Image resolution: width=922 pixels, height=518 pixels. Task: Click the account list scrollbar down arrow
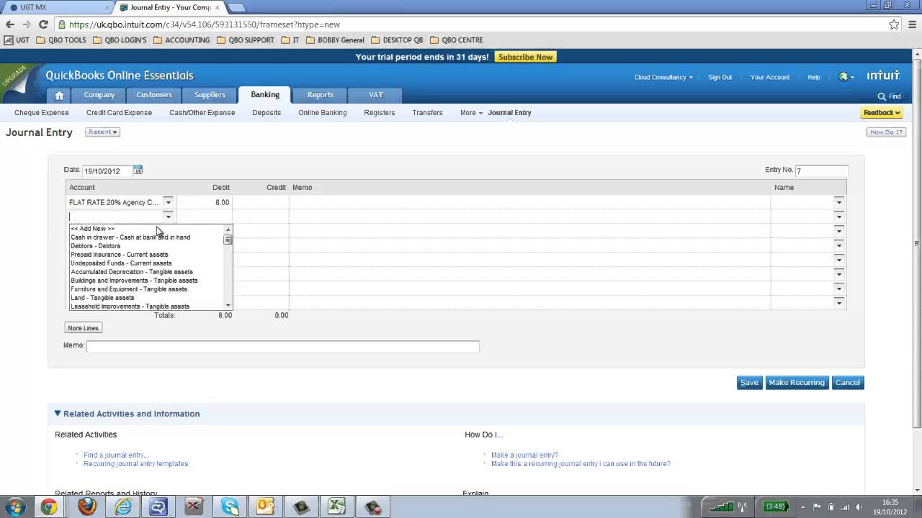[x=228, y=306]
